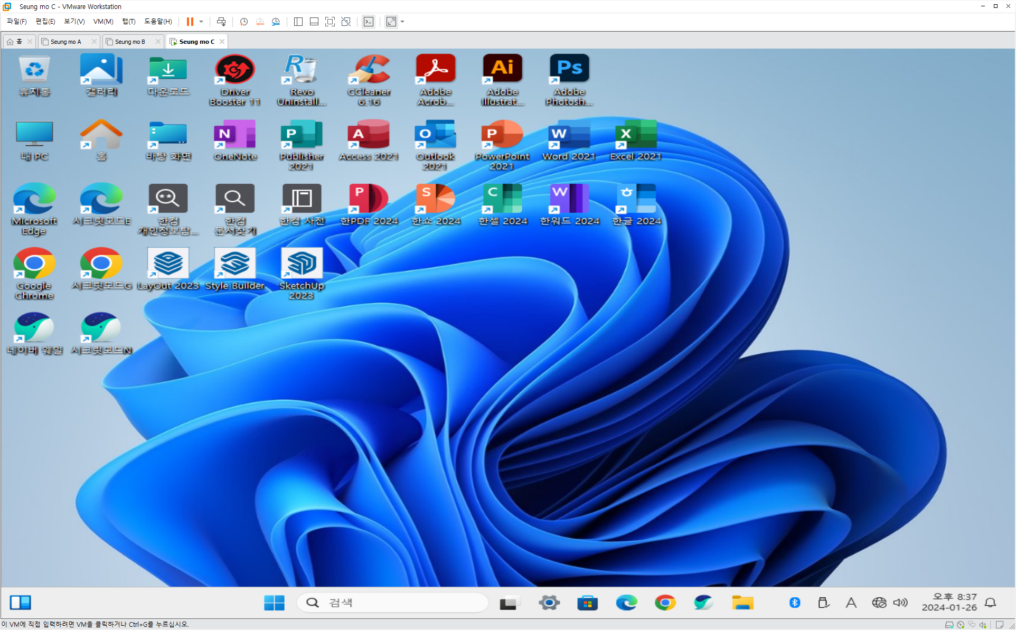Screen dimensions: 1016x630
Task: Open the 편집(E) menu
Action: (45, 22)
